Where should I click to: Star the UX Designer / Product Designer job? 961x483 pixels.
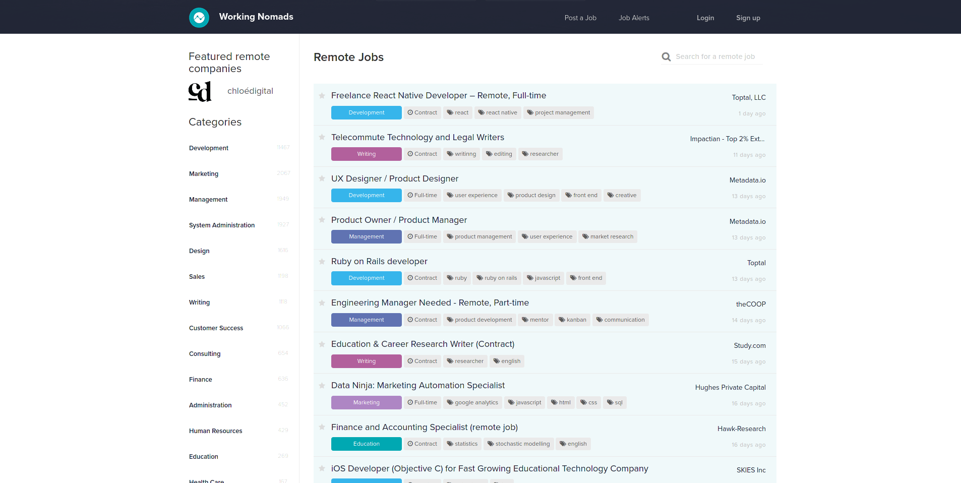coord(322,178)
